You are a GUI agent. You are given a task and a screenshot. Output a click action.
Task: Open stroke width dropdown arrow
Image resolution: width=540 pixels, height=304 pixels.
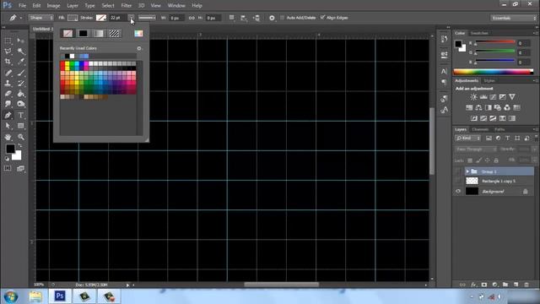(x=132, y=17)
